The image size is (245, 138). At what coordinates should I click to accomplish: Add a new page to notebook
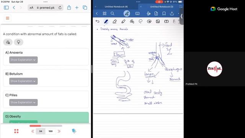(156, 14)
